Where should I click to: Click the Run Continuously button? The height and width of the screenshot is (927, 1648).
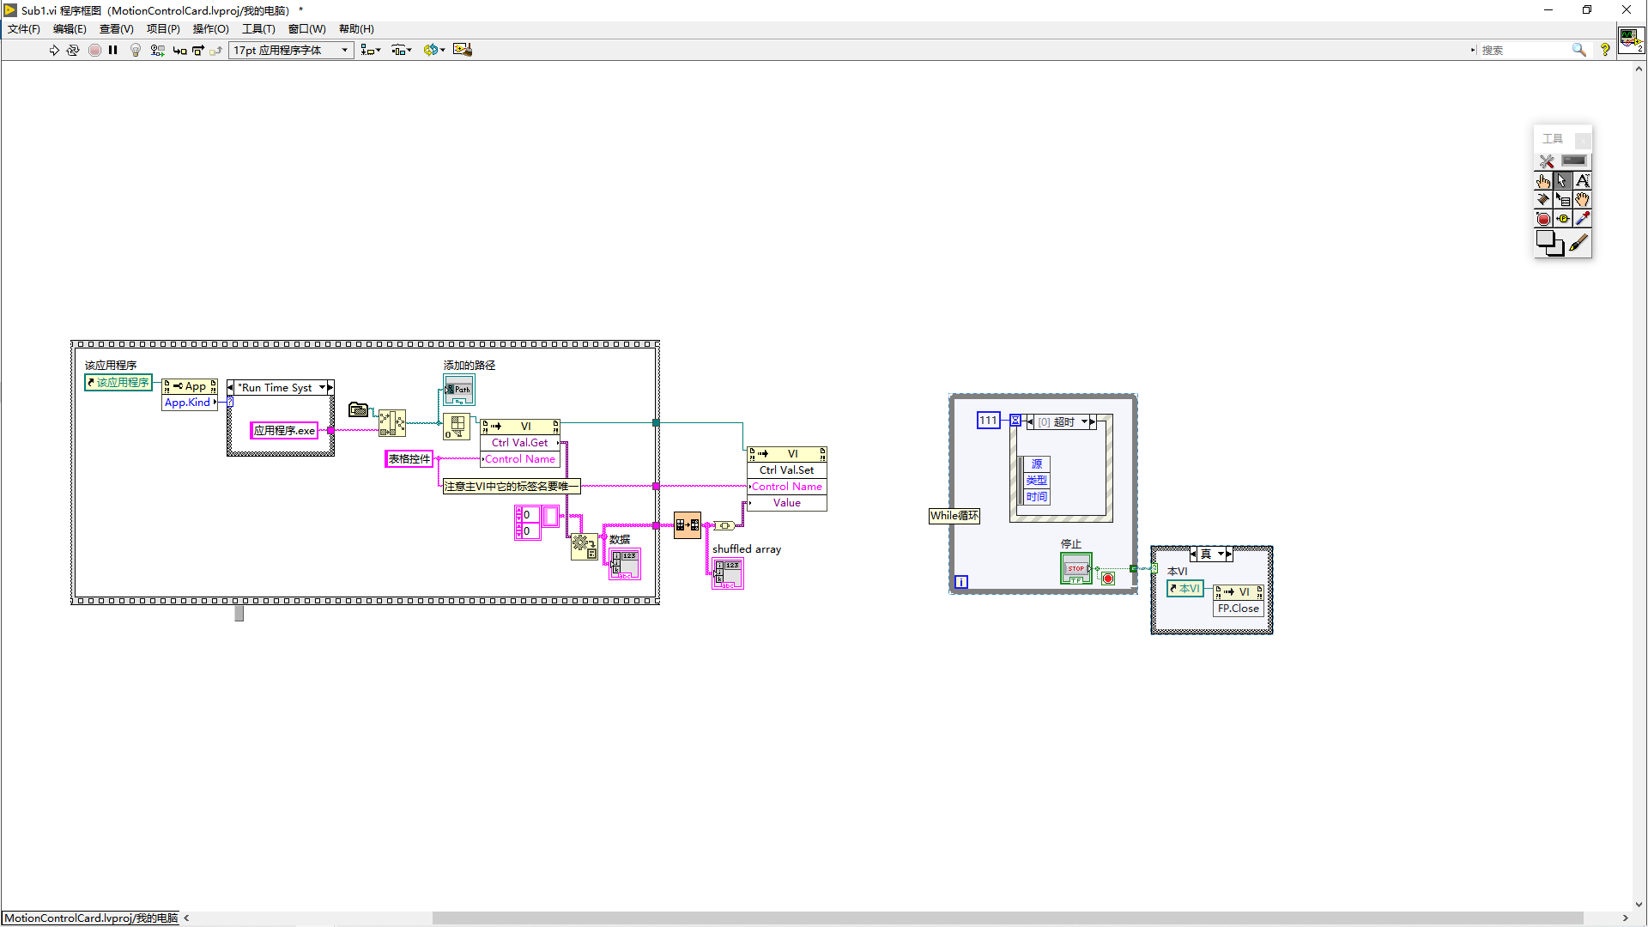(73, 50)
